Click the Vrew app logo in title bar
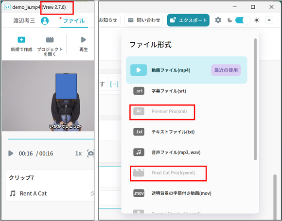The width and height of the screenshot is (282, 221). (7, 7)
